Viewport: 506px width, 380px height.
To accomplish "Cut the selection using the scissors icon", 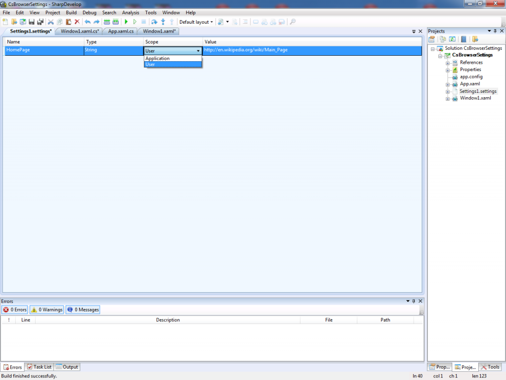I will click(50, 22).
